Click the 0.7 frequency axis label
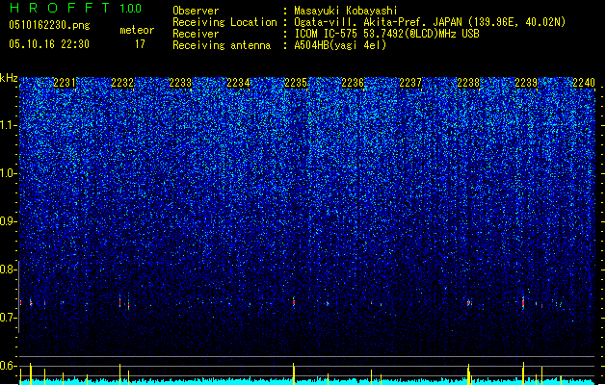 point(9,318)
